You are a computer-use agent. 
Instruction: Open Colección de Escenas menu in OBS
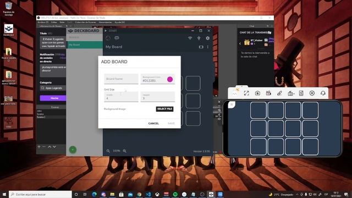pos(85,23)
